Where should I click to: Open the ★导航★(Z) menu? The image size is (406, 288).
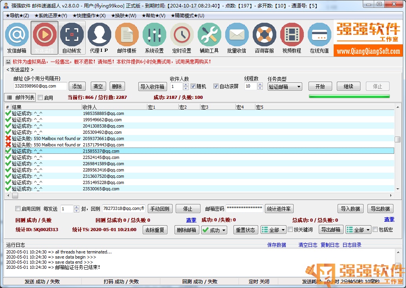coord(17,16)
